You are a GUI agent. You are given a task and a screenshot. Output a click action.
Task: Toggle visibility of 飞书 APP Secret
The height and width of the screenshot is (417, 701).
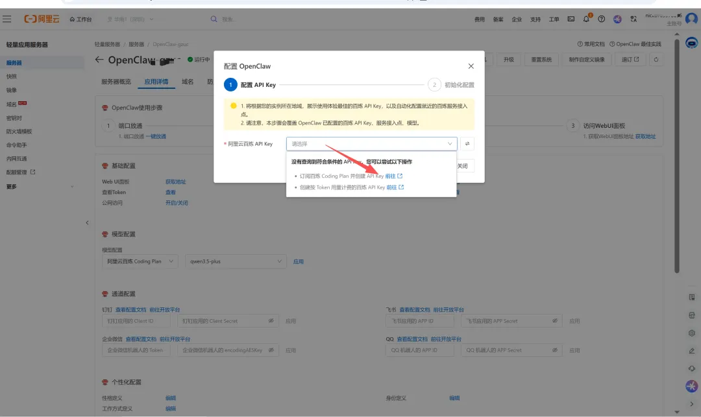[x=555, y=321]
